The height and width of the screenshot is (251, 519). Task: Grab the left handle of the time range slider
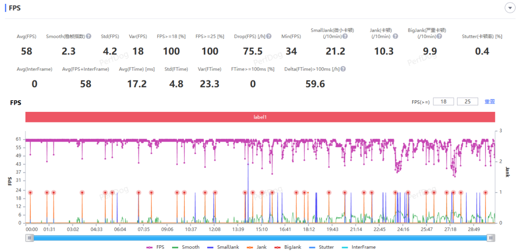[30, 238]
